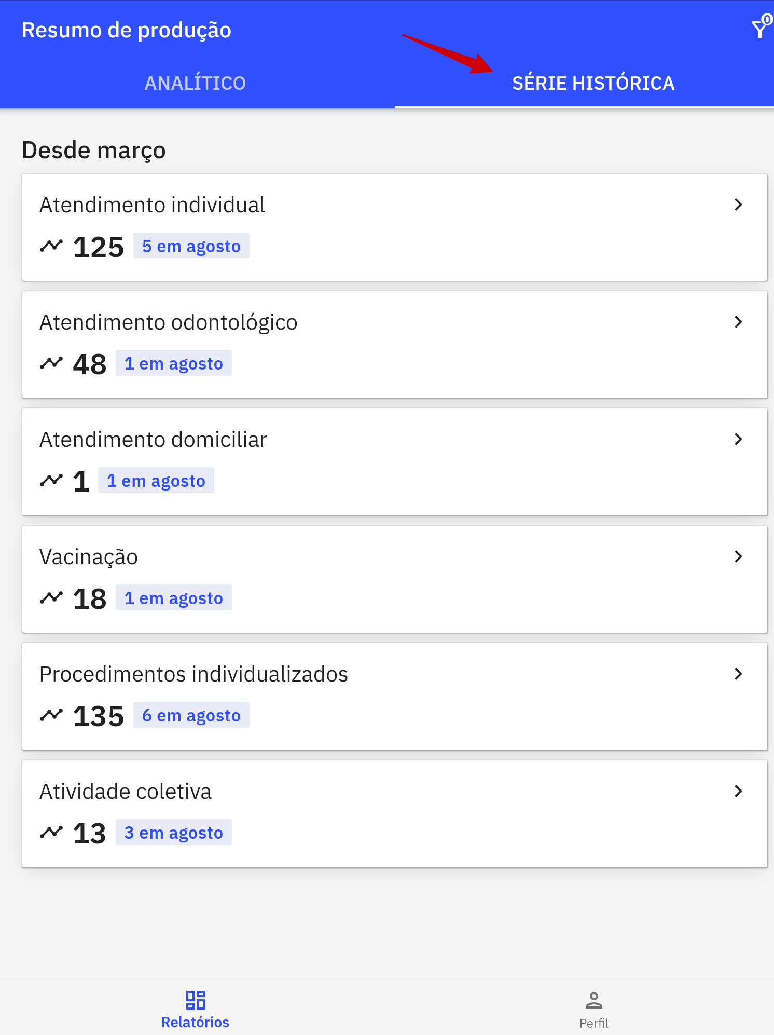
Task: Click trend icon in Vacinação card
Action: tap(51, 598)
